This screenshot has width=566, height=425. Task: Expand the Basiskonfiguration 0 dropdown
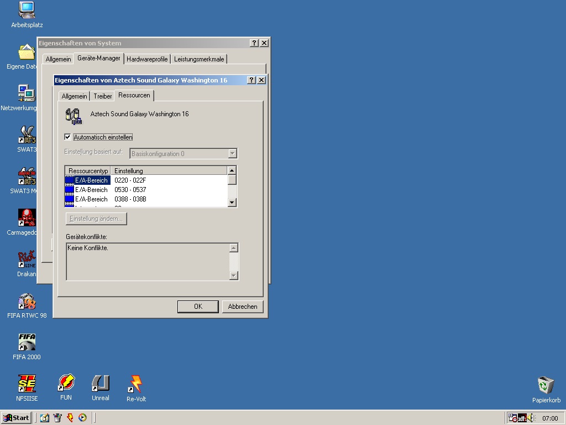233,154
